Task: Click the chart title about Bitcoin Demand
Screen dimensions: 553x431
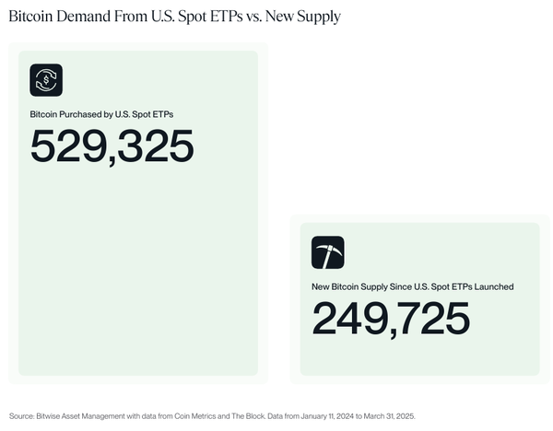Action: 174,17
